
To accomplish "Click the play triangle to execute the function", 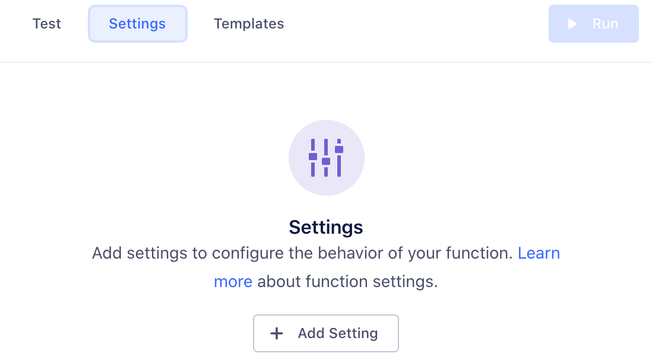I will coord(572,24).
